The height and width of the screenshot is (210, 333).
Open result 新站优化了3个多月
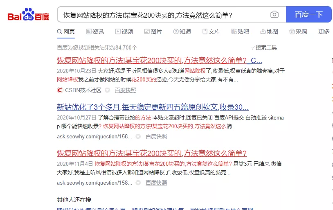click(x=153, y=107)
